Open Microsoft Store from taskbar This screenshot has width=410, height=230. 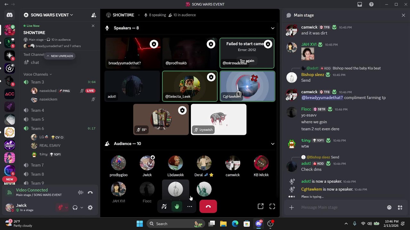pyautogui.click(x=247, y=224)
